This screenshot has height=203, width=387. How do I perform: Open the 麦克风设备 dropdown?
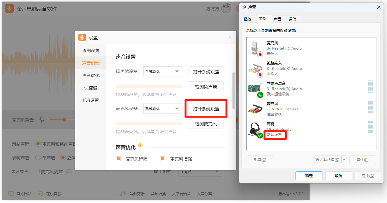tap(163, 109)
